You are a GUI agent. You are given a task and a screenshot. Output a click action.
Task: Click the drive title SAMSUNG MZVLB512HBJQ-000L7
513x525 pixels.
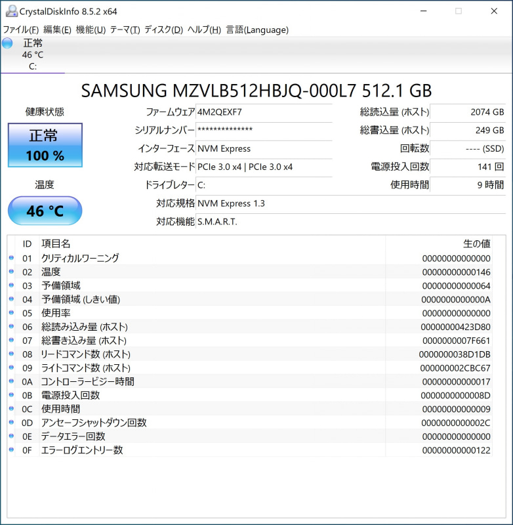[256, 91]
